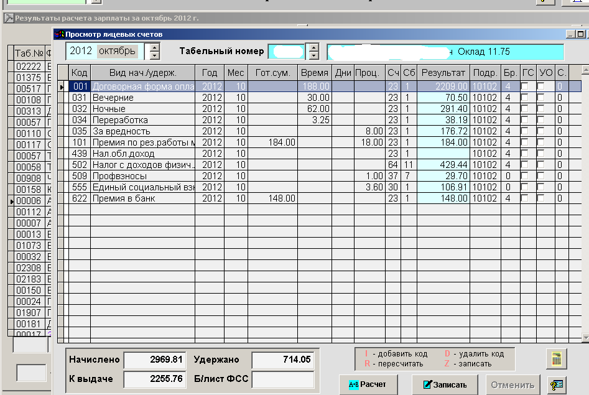Click the Табельный номер input field

(287, 51)
